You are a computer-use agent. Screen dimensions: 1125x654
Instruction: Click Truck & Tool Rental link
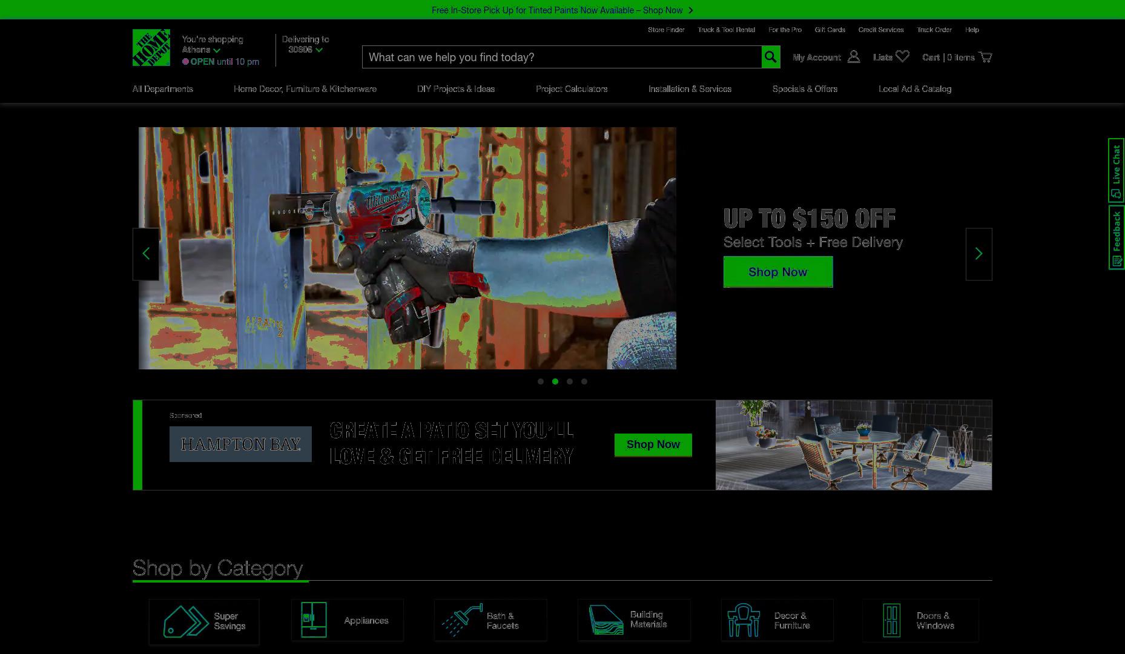727,30
